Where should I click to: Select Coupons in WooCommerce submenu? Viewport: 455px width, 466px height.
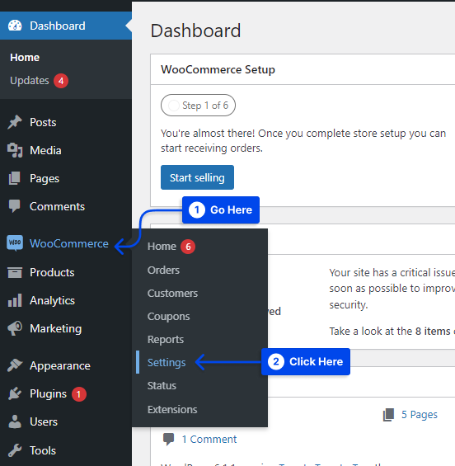click(x=168, y=317)
